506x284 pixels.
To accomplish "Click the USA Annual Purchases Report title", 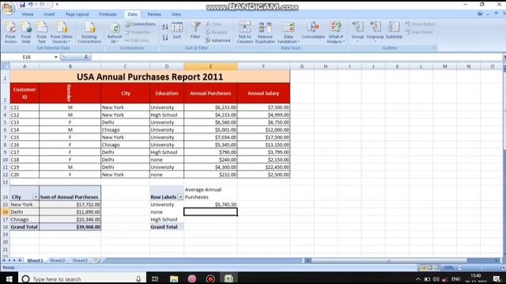I will (x=149, y=77).
